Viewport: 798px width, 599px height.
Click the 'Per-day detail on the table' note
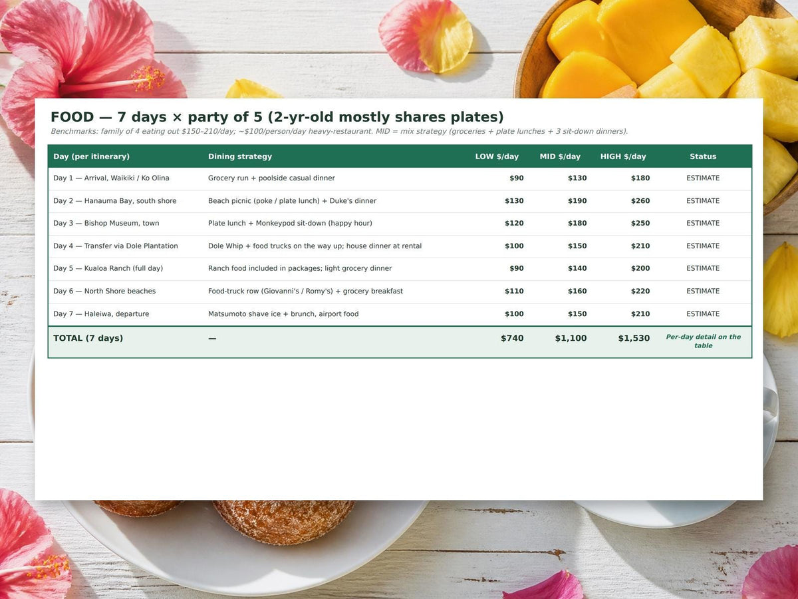click(703, 341)
